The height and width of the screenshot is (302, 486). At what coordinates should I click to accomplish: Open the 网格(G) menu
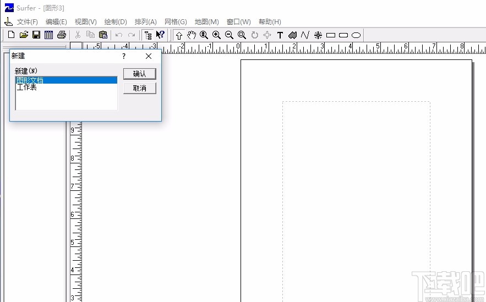coord(176,21)
